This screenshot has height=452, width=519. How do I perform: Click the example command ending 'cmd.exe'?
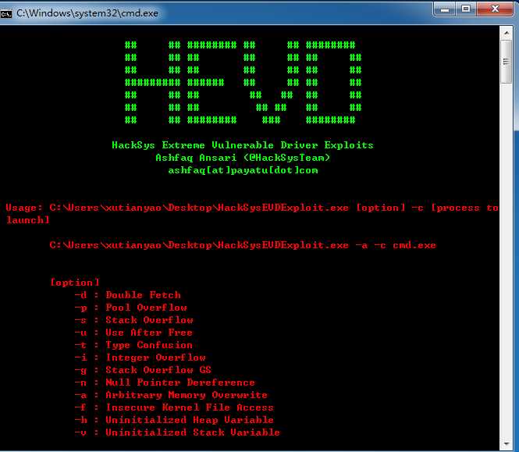point(243,245)
